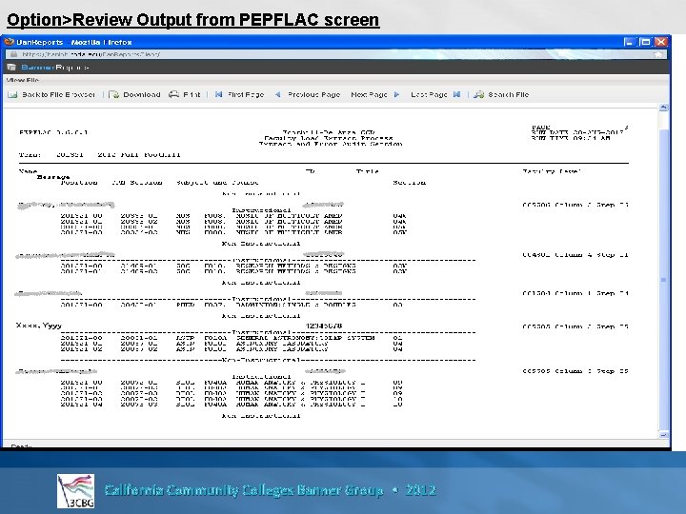686x514 pixels.
Task: Click the ID 12345678
Action: 324,326
